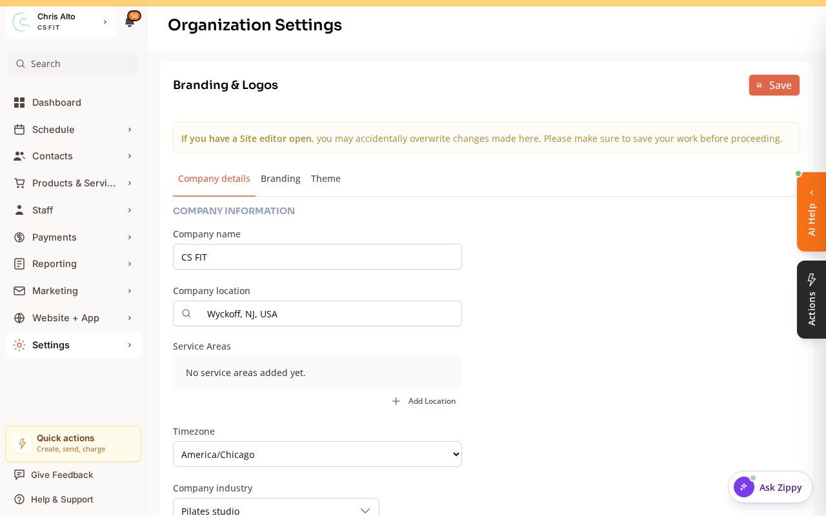The width and height of the screenshot is (826, 516).
Task: Click the Quick actions lightning icon
Action: (23, 444)
